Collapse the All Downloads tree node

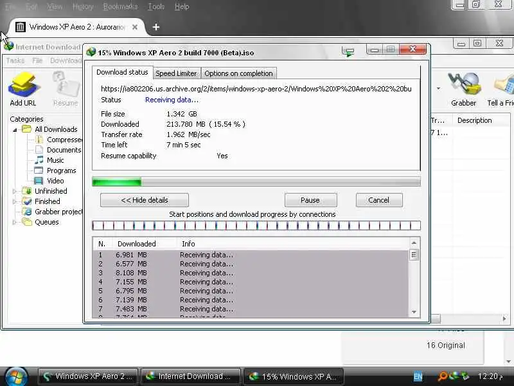coord(15,130)
